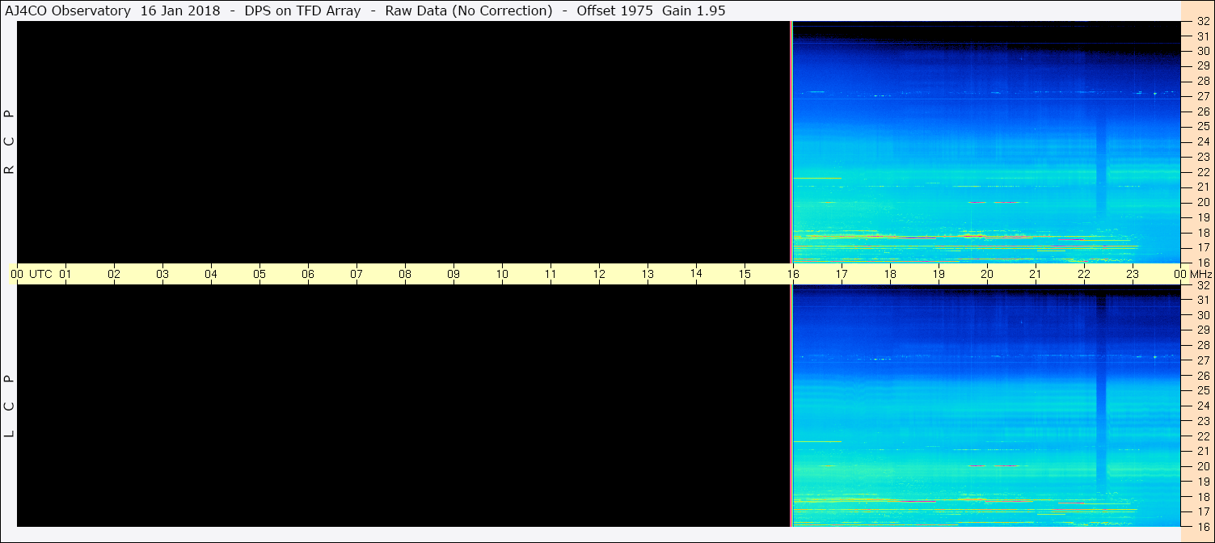The image size is (1215, 543).
Task: Click "DPS on TFD Array" in the header
Action: coord(302,11)
